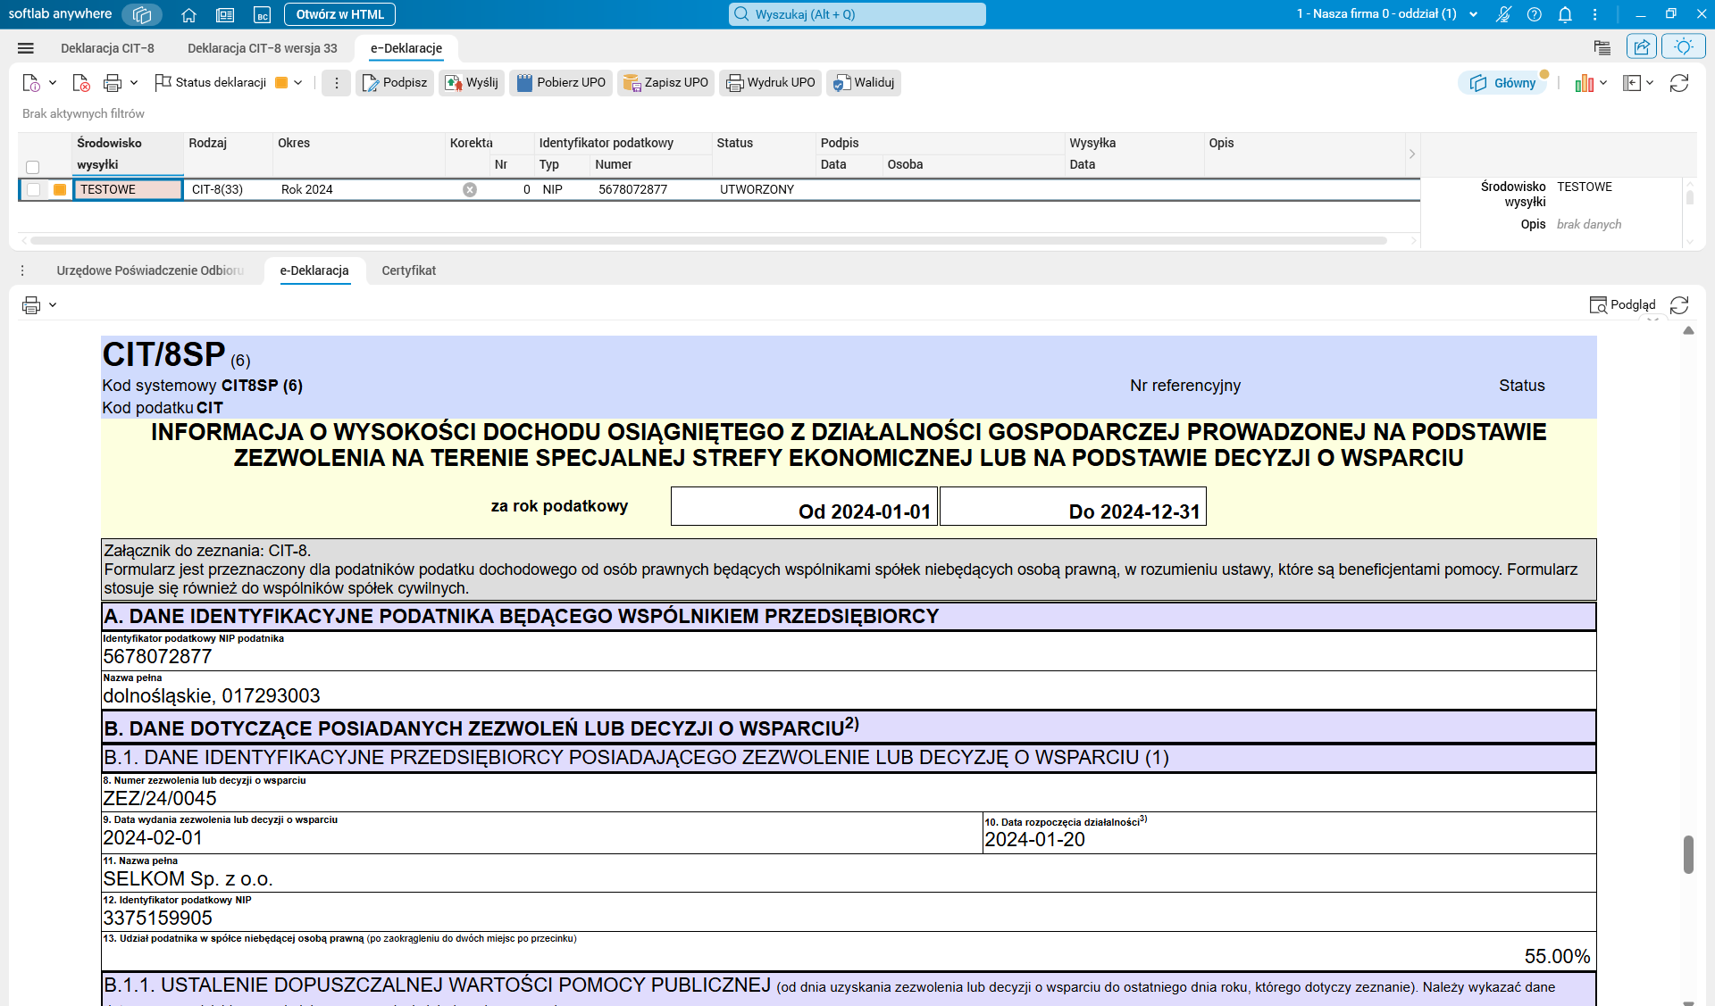Expand the Status deklaracji dropdown
The height and width of the screenshot is (1006, 1715).
coord(298,82)
